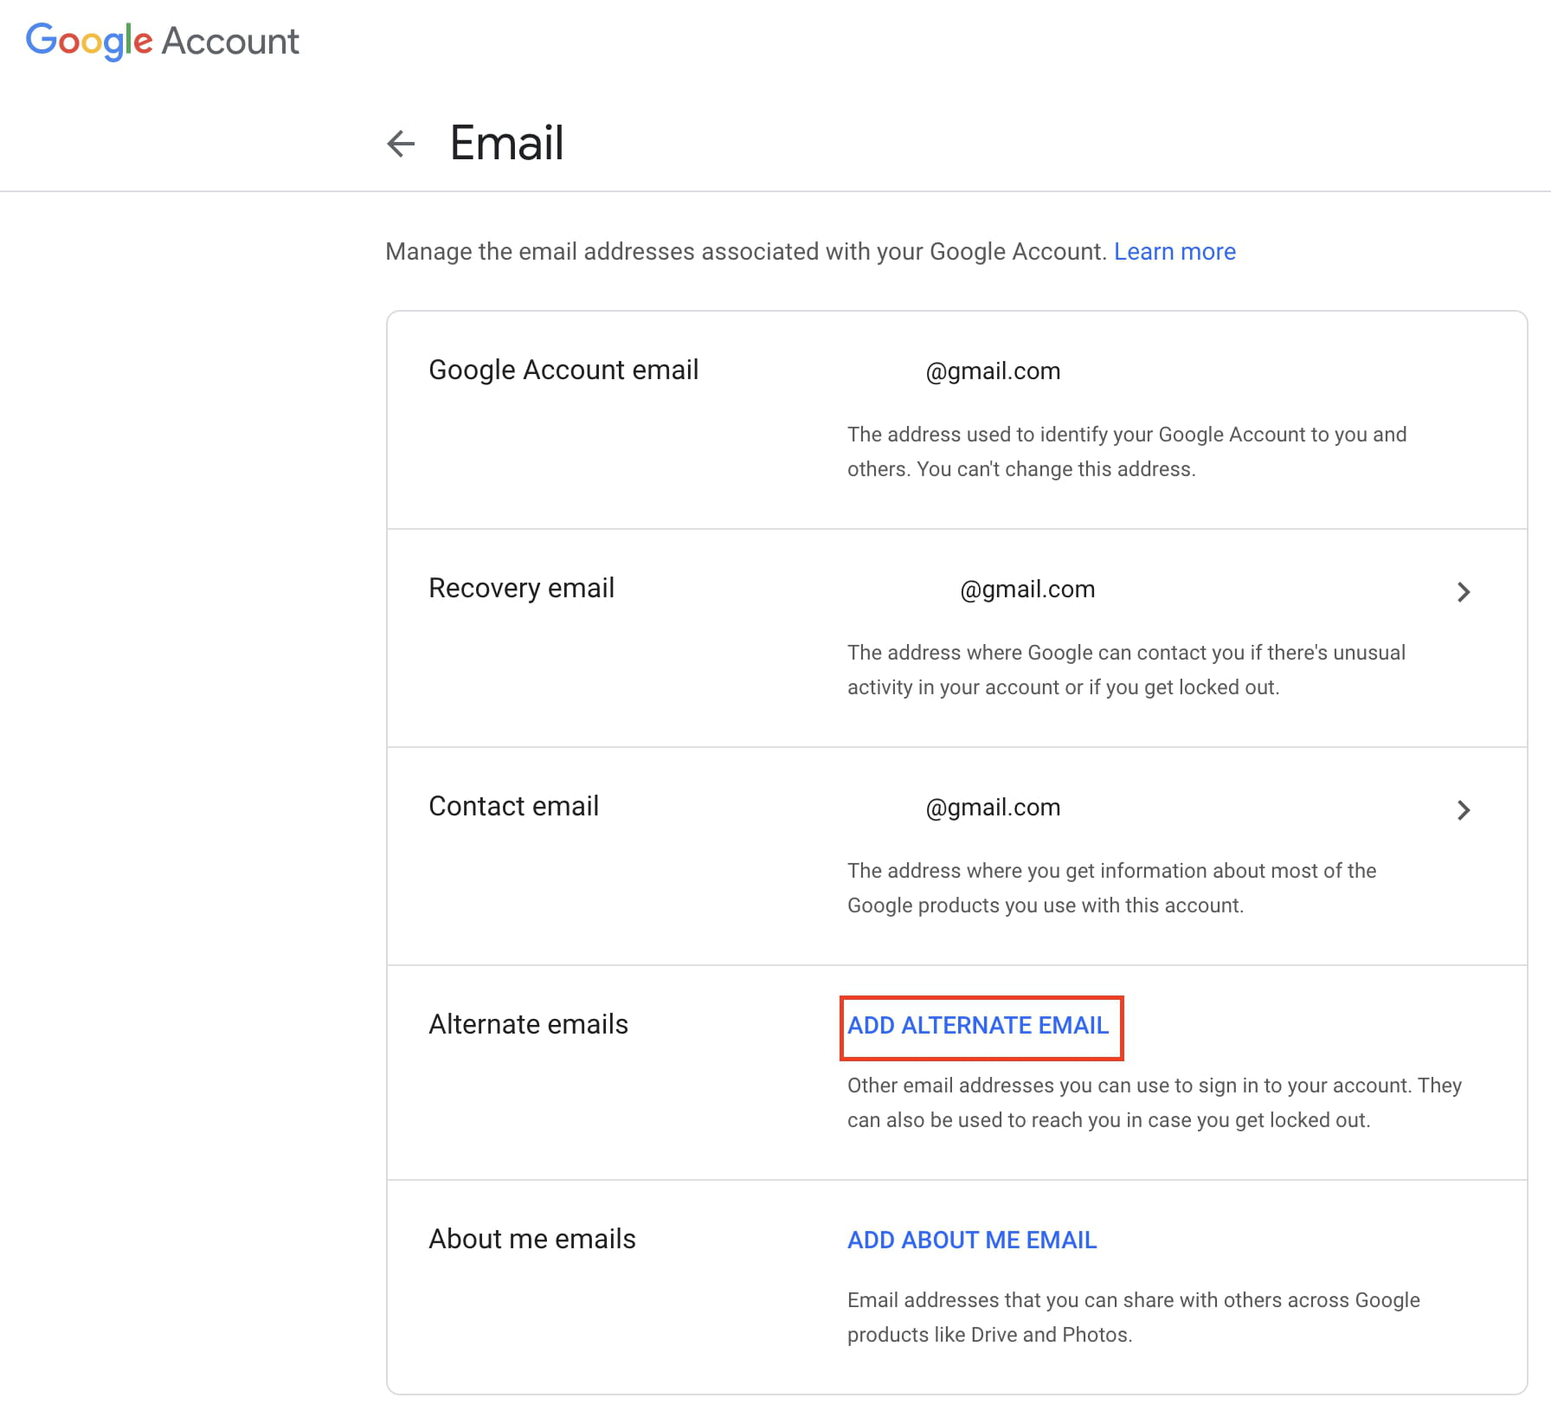Select the Contact email row label
The height and width of the screenshot is (1411, 1551).
pos(513,807)
